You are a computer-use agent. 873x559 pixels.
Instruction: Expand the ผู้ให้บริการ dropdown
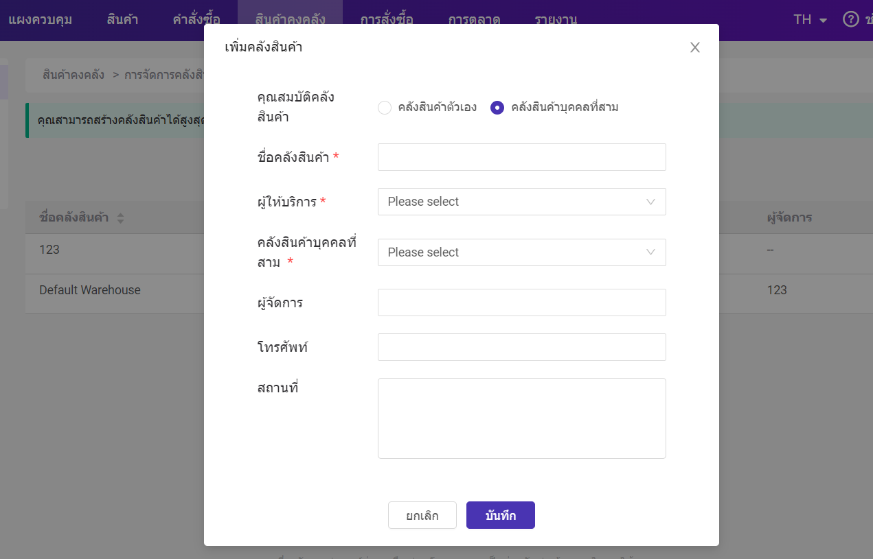tap(521, 202)
